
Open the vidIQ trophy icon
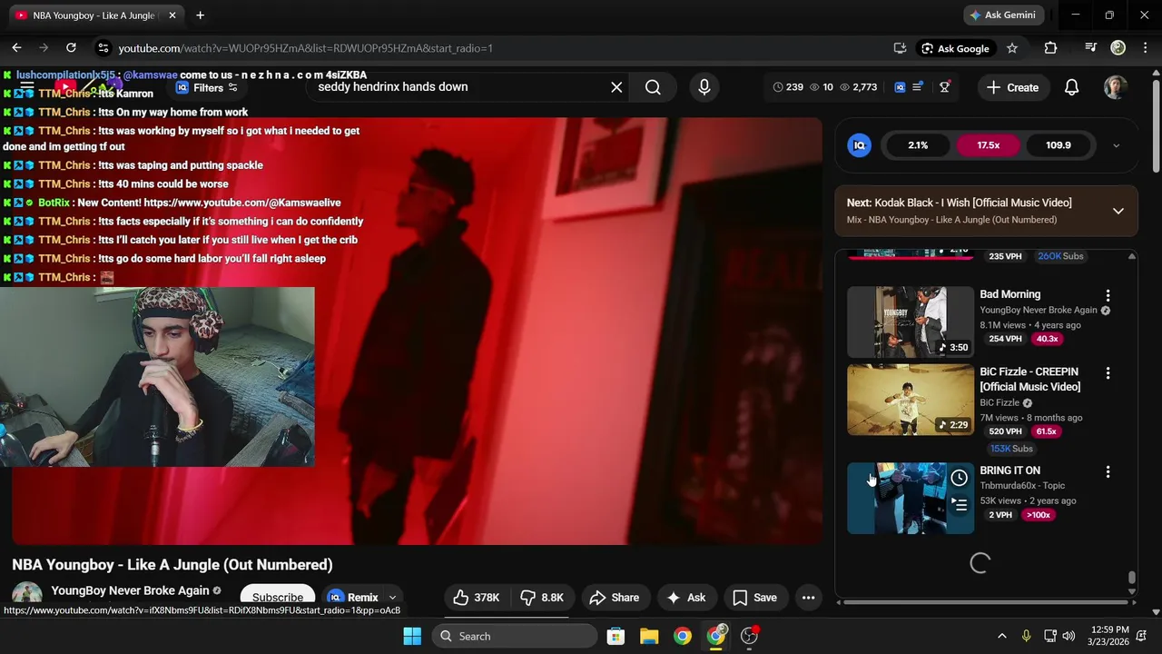(945, 87)
